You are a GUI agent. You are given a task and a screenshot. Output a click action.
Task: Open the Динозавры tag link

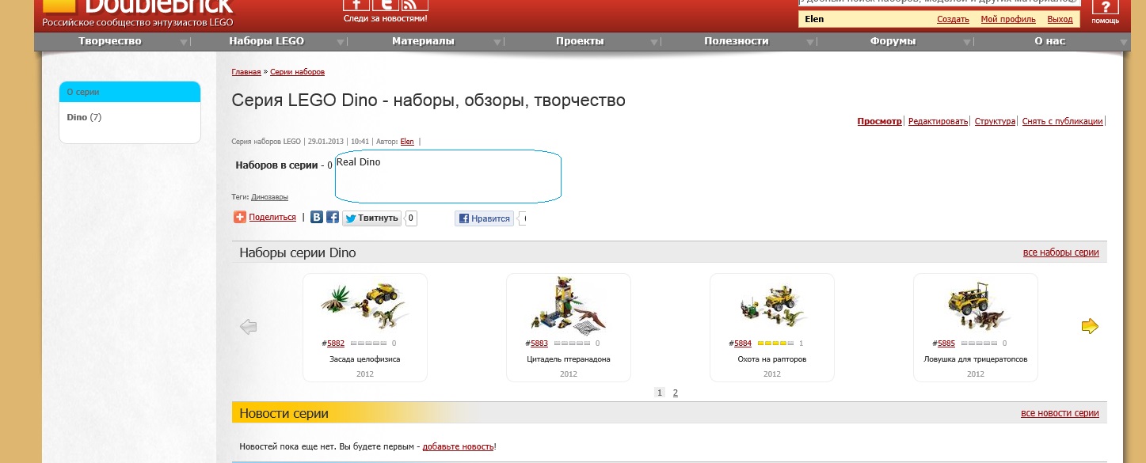pos(269,197)
